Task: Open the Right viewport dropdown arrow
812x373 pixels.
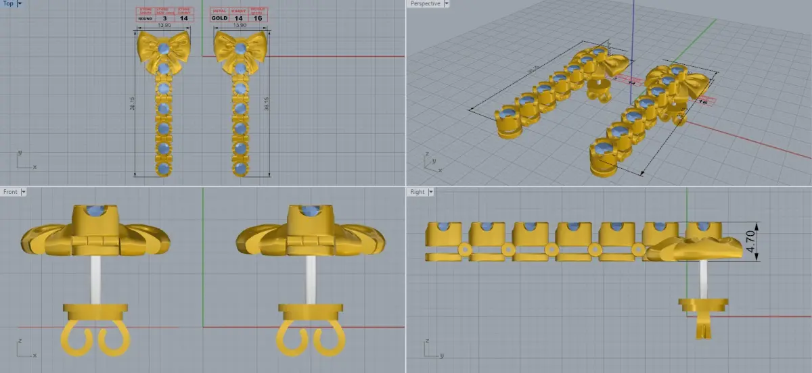Action: (x=431, y=192)
